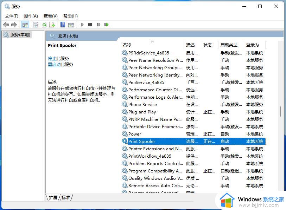The width and height of the screenshot is (286, 210).
Task: Click gear icon beside Portable Device Enumerator
Action: click(x=125, y=126)
